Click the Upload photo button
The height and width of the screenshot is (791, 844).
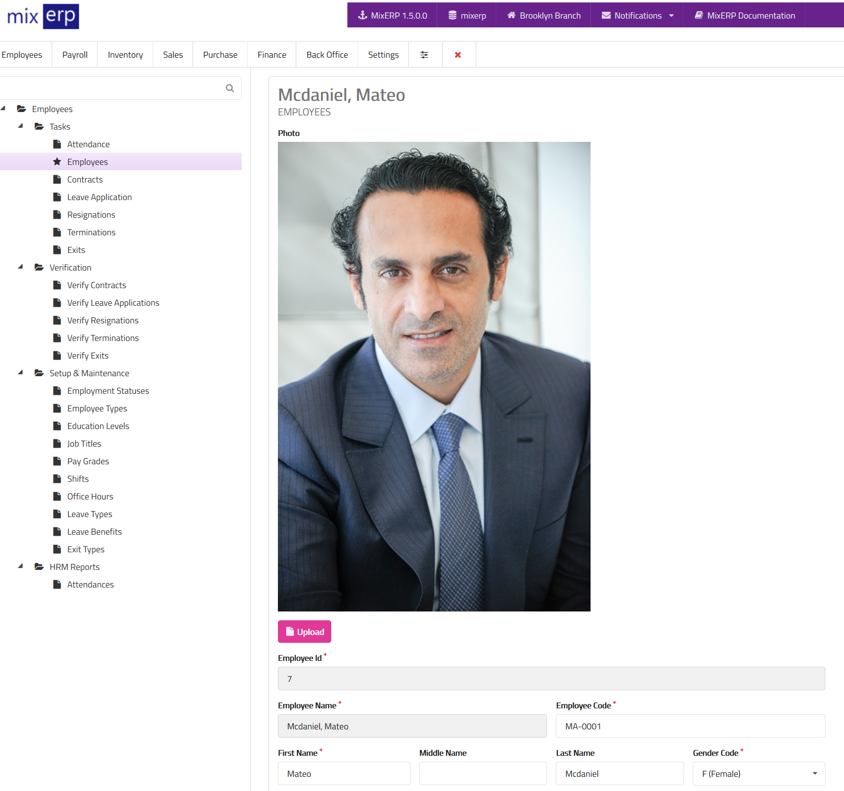pyautogui.click(x=304, y=632)
